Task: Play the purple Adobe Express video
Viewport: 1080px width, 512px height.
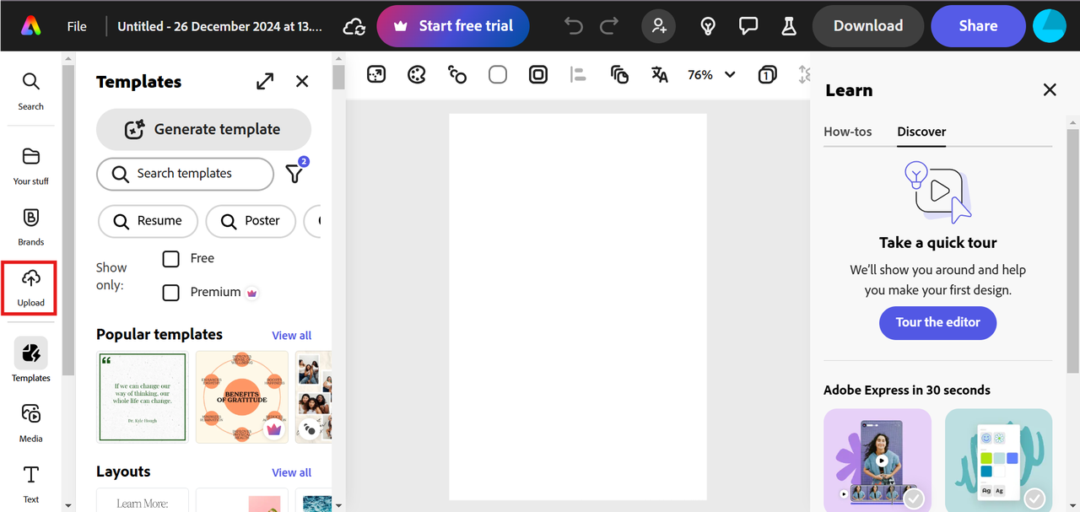Action: coord(877,461)
